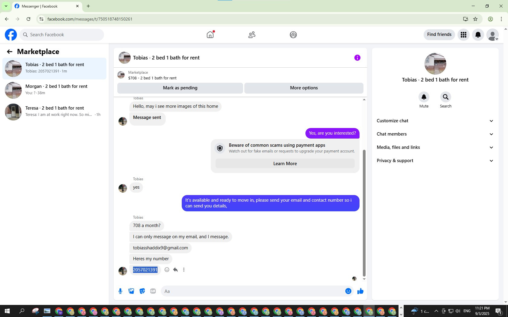Open the Friends icon in top navigation
The image size is (508, 317).
coord(252,35)
